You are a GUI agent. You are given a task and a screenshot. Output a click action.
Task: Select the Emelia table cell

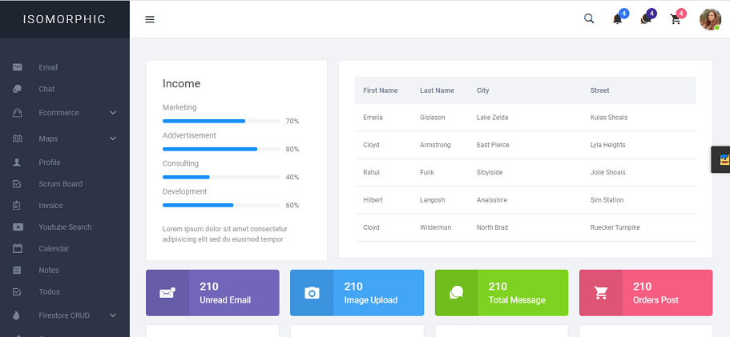[373, 118]
